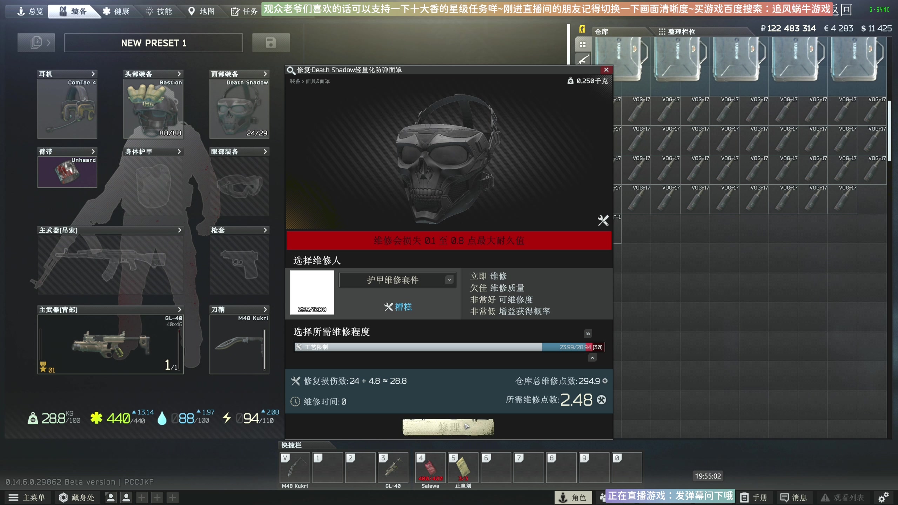Screen dimensions: 898x505
Task: Open the 地图 map tab
Action: click(202, 11)
